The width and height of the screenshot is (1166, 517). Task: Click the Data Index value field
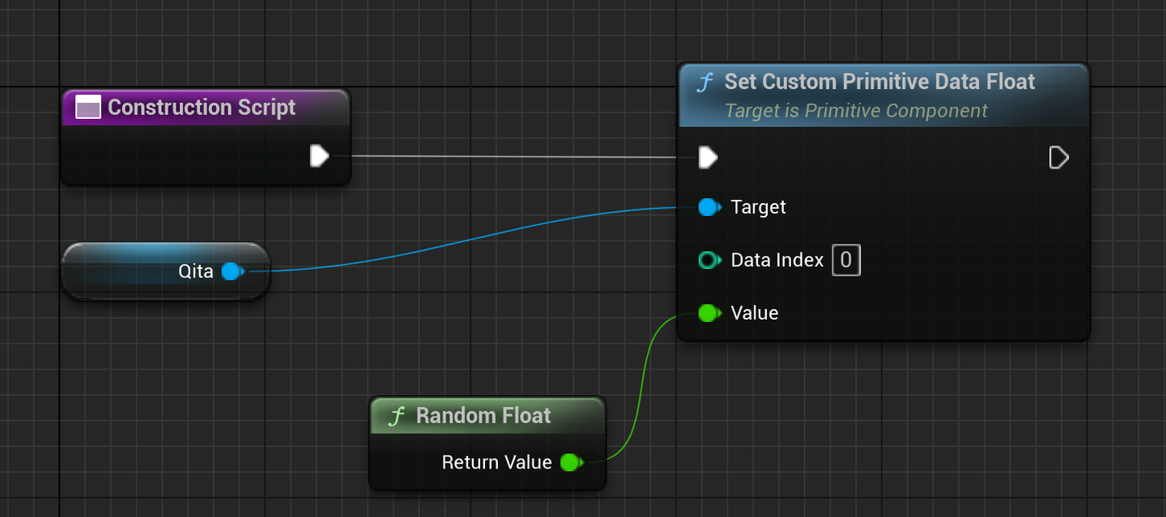(x=846, y=261)
